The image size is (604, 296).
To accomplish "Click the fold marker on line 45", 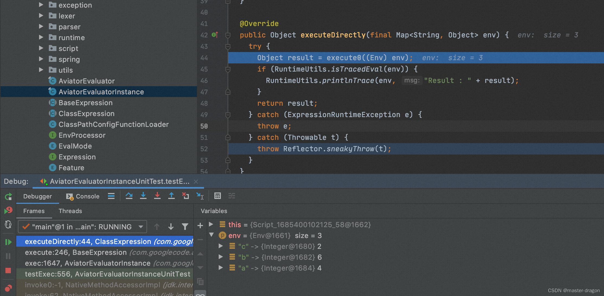I will (228, 69).
